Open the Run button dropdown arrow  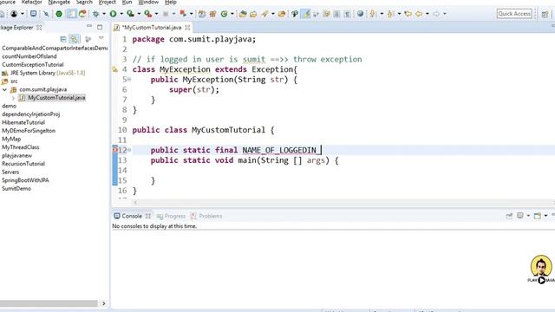point(121,14)
